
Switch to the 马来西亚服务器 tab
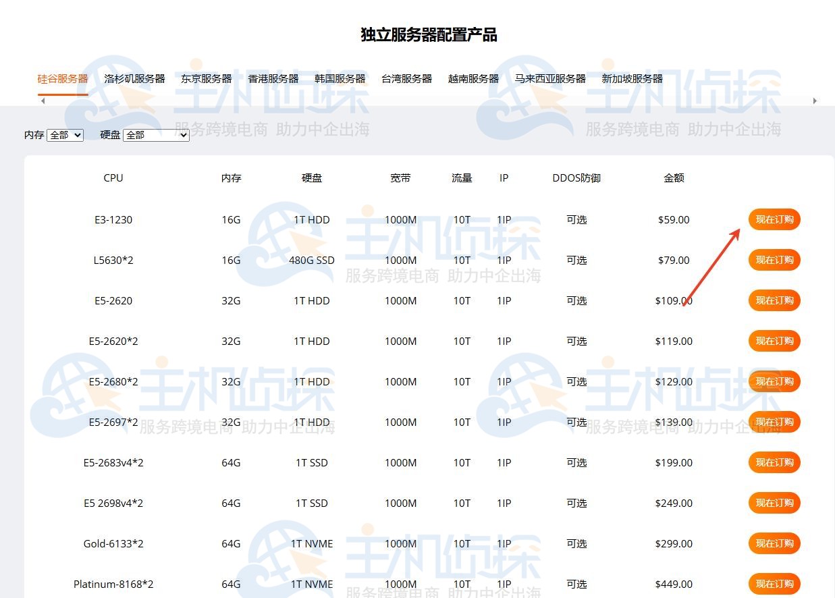click(x=551, y=78)
